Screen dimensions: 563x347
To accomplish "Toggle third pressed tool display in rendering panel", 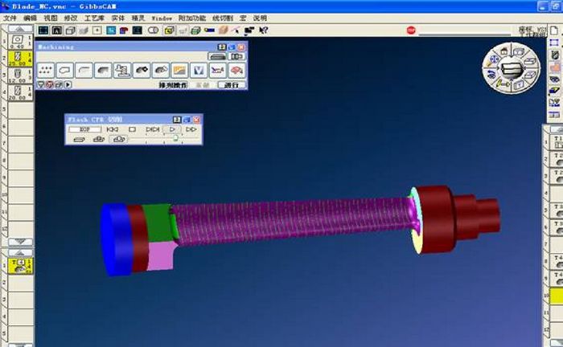I will tap(118, 140).
